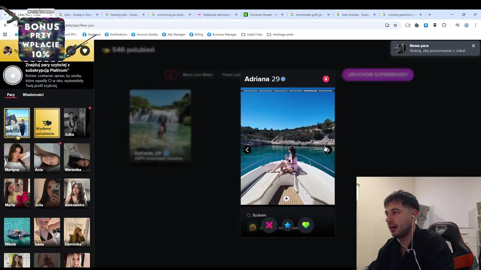Open the Chrome apps grid icon
The height and width of the screenshot is (270, 481).
(x=5, y=34)
